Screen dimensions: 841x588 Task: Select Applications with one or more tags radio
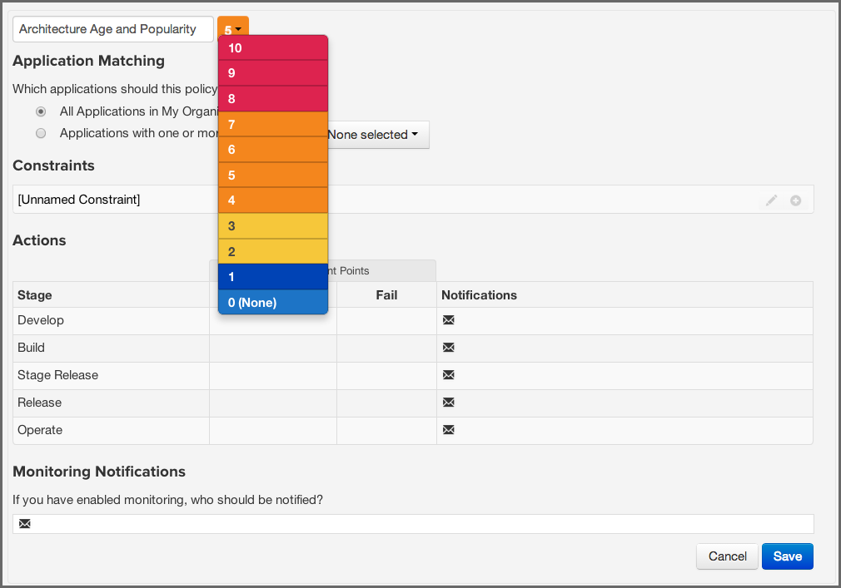click(41, 133)
